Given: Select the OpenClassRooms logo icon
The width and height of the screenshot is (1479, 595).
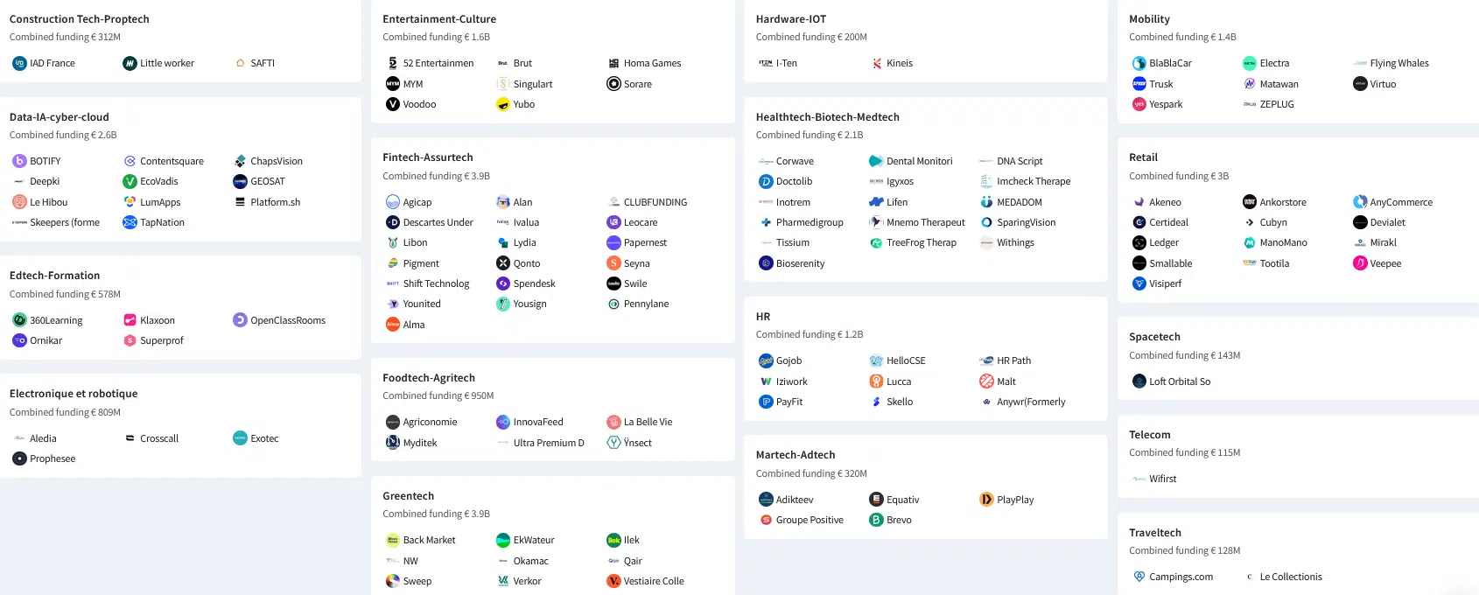Looking at the screenshot, I should click(x=240, y=320).
